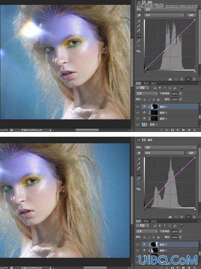Click clip-to-layer icon in upper Properties footer
This screenshot has width=201, height=269.
[x=170, y=79]
